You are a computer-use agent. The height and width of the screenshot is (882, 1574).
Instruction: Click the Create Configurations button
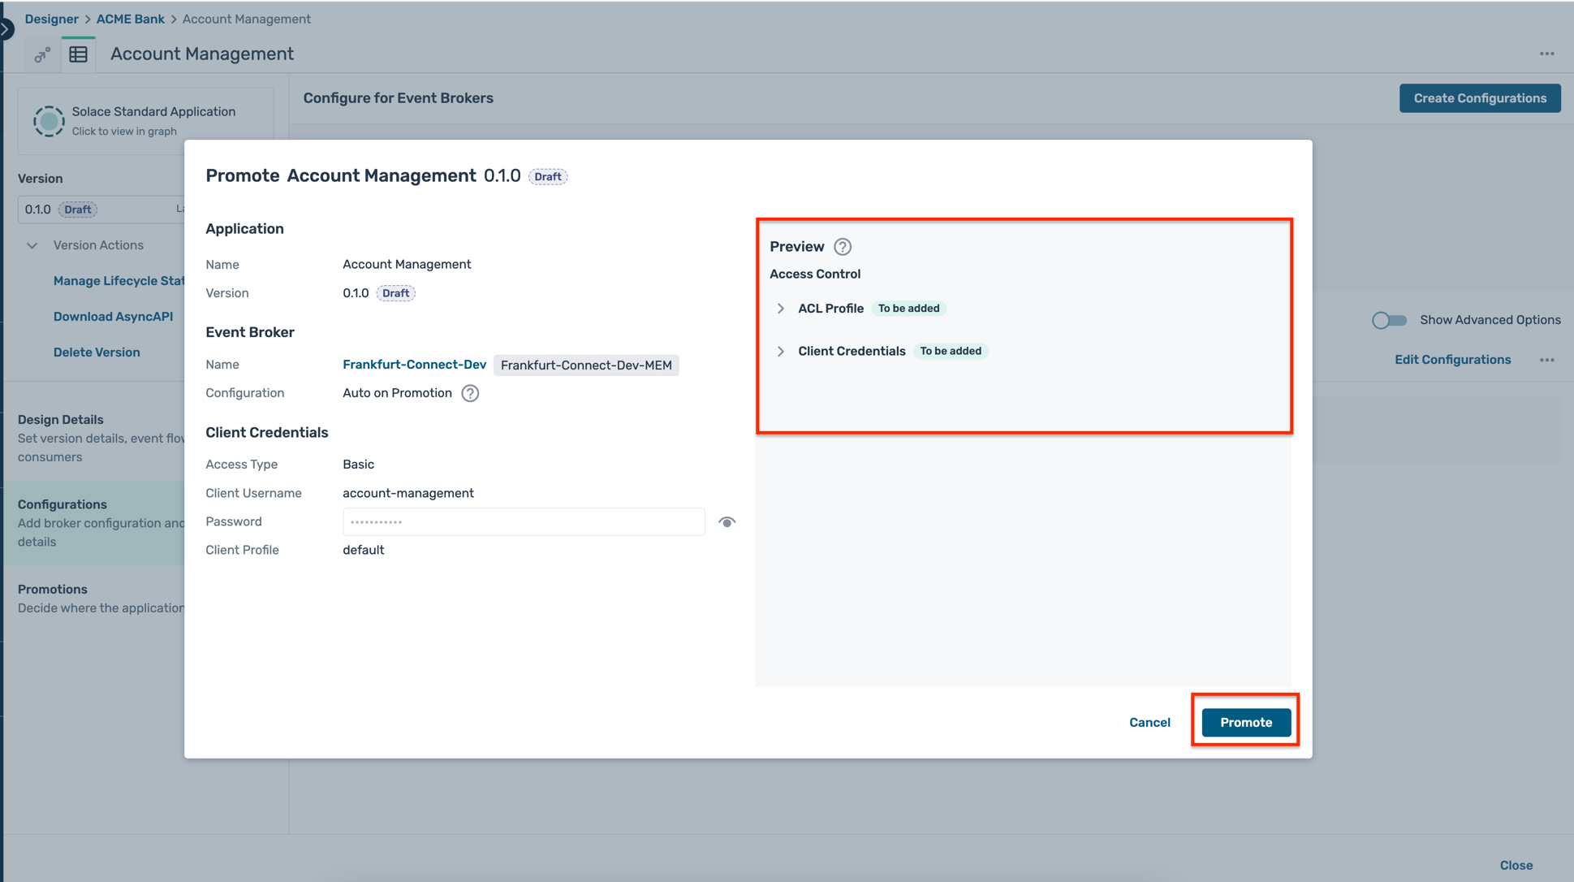[1480, 97]
